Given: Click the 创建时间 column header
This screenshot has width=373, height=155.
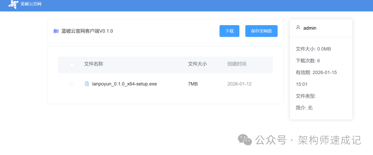Looking at the screenshot, I should (237, 64).
